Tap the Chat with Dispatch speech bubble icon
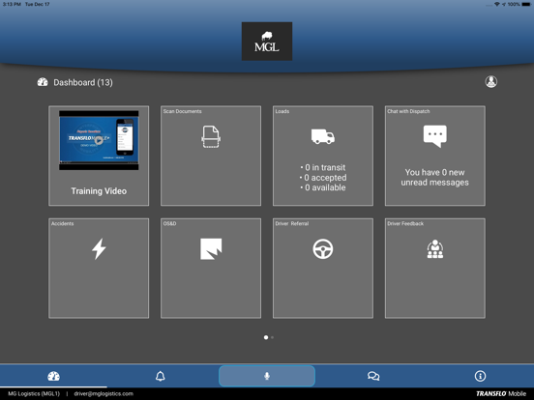 coord(435,136)
